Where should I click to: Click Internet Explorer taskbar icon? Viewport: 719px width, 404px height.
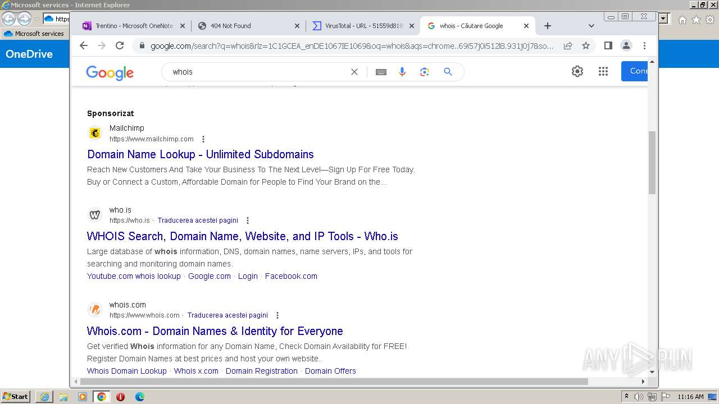tap(44, 397)
